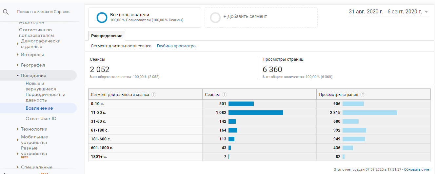Select the Распределение tab
The image size is (435, 174).
(107, 36)
